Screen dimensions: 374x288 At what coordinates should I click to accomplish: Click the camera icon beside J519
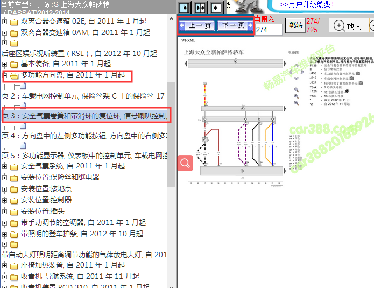point(351,78)
